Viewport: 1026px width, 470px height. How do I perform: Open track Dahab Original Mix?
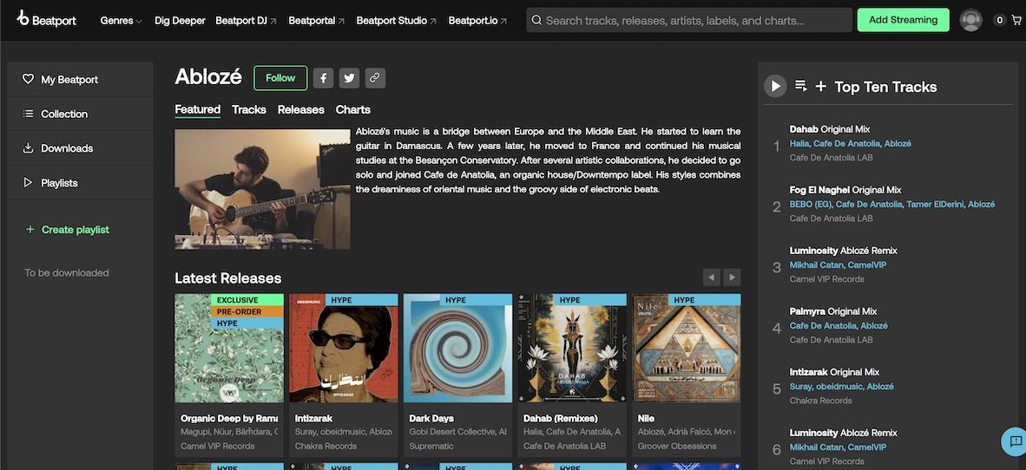pyautogui.click(x=830, y=129)
